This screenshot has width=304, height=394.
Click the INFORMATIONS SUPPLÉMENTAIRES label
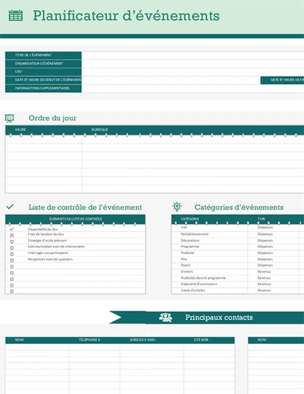click(42, 88)
